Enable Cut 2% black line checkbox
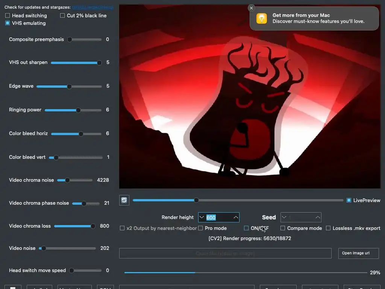385x289 pixels. (62, 15)
